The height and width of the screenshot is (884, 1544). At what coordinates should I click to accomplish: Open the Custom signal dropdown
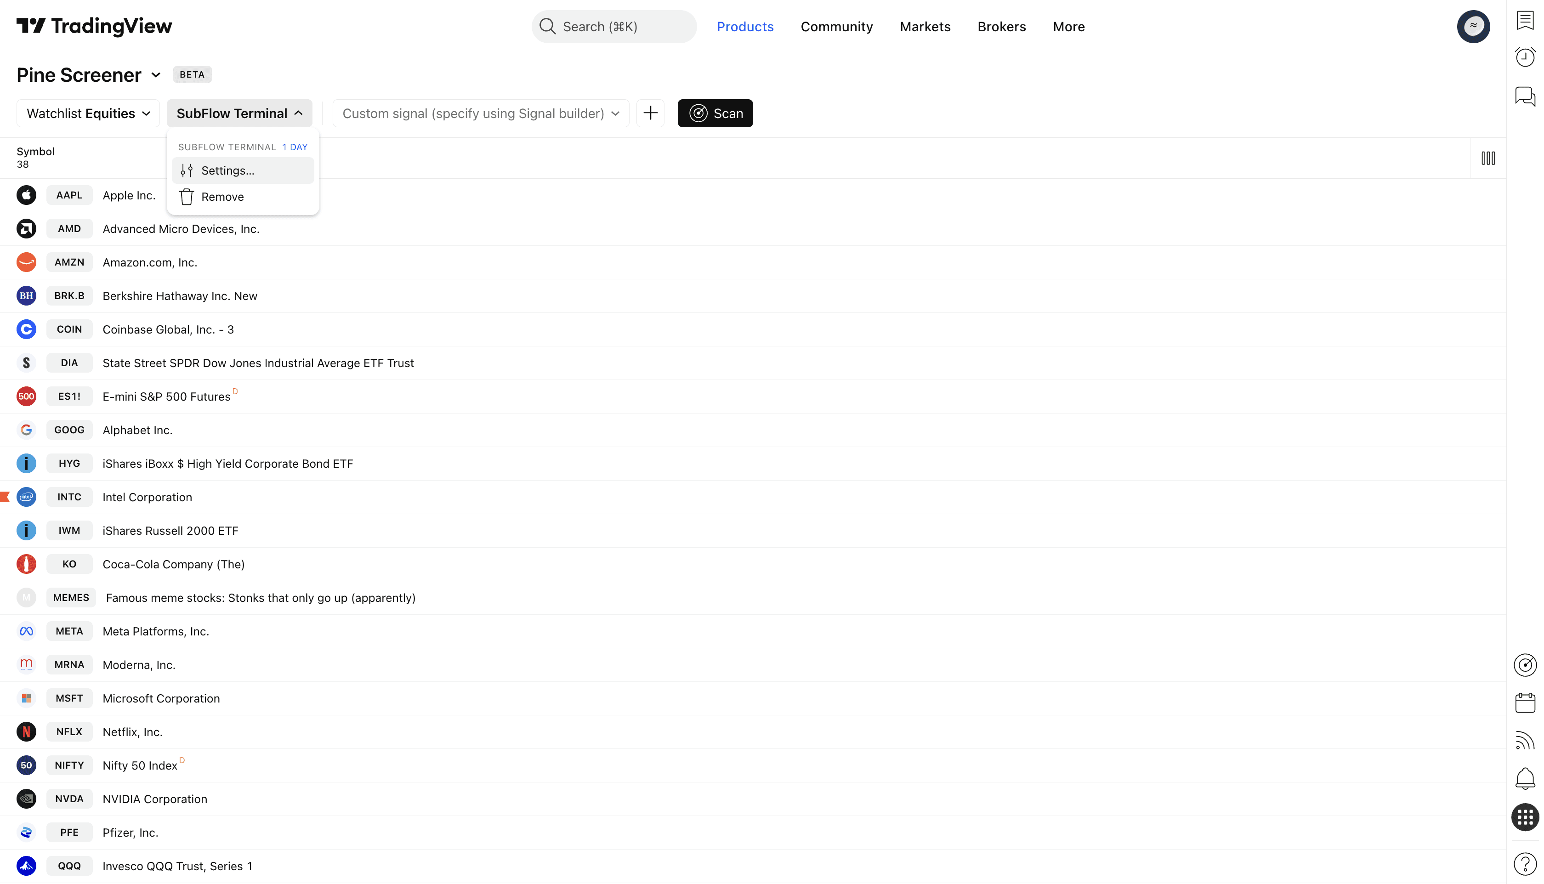click(x=480, y=113)
